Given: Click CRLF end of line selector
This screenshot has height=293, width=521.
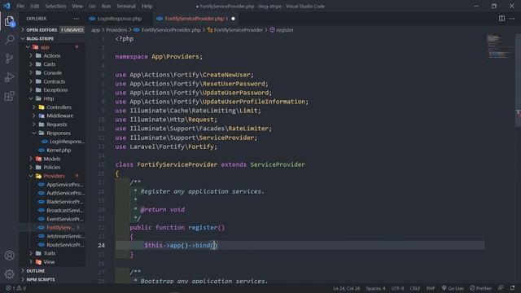Looking at the screenshot, I should coord(414,288).
